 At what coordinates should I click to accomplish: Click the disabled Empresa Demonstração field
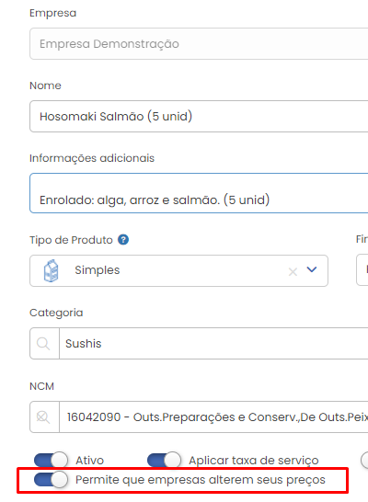tap(199, 43)
